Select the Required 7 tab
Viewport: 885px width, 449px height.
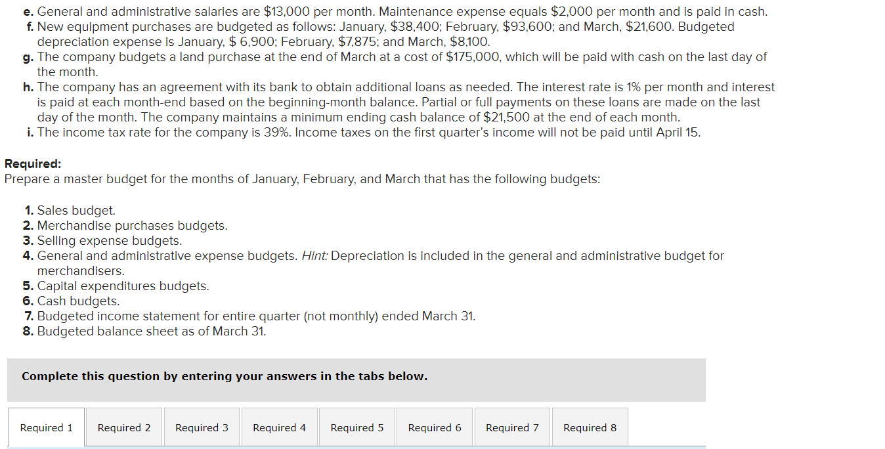pos(512,427)
